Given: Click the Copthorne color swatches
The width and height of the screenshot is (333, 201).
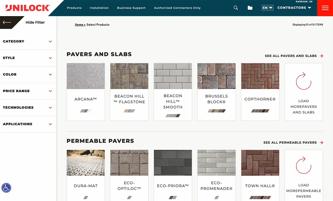Looking at the screenshot, I should coord(260,111).
